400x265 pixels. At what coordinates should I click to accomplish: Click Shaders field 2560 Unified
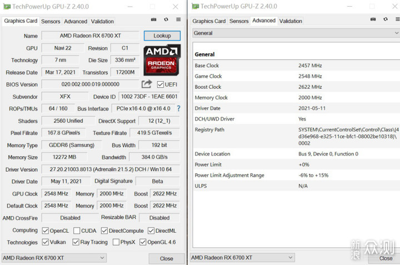[68, 121]
